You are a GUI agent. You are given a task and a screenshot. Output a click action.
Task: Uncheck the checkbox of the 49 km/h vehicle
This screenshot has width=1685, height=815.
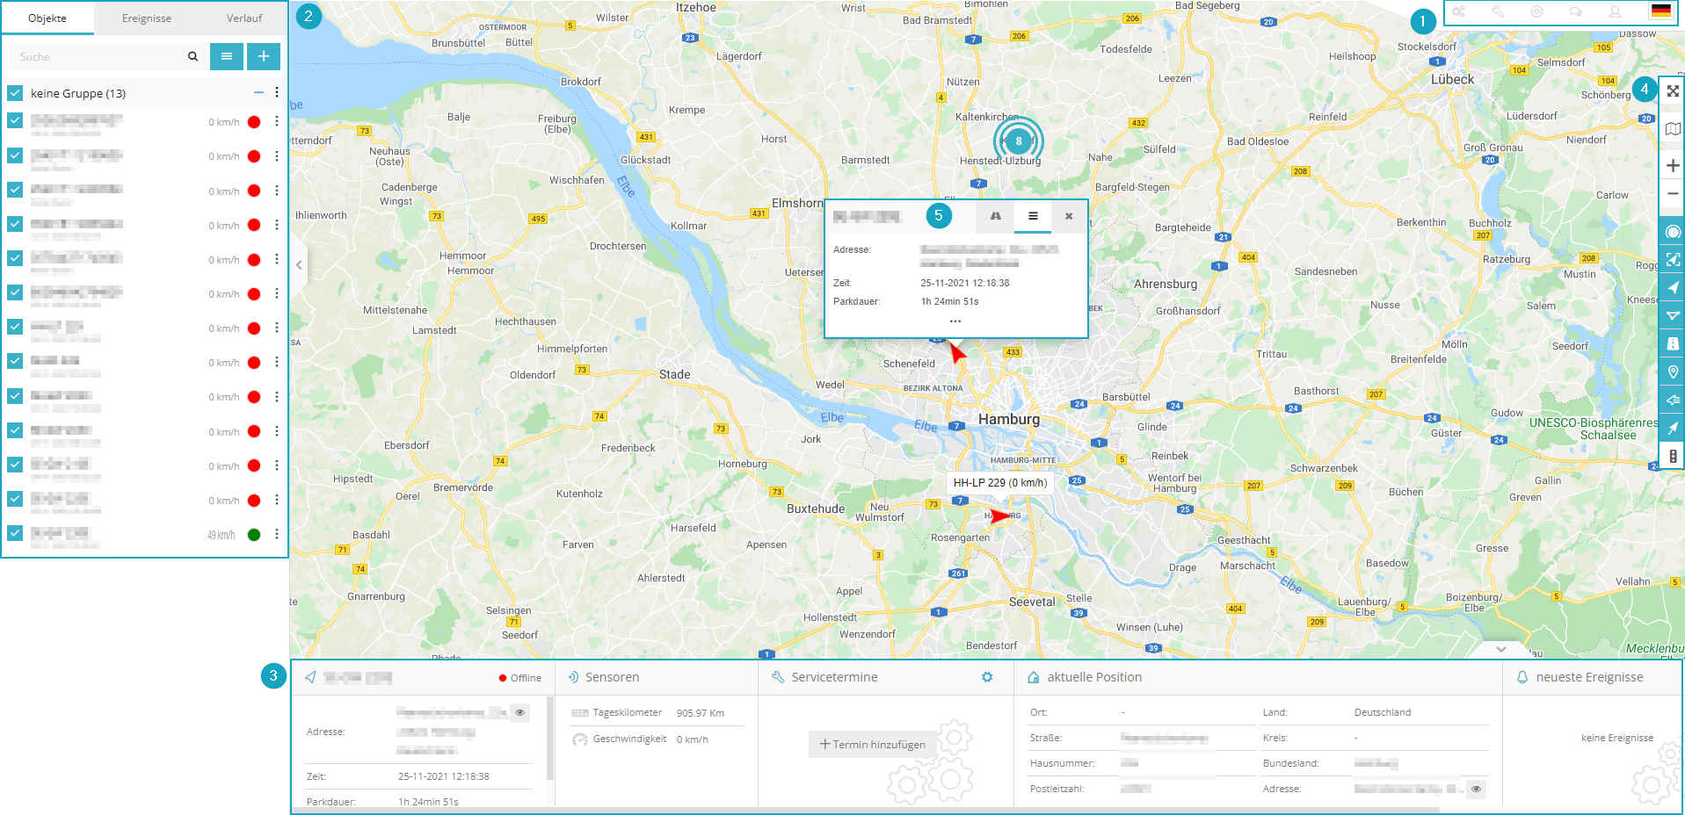[15, 533]
